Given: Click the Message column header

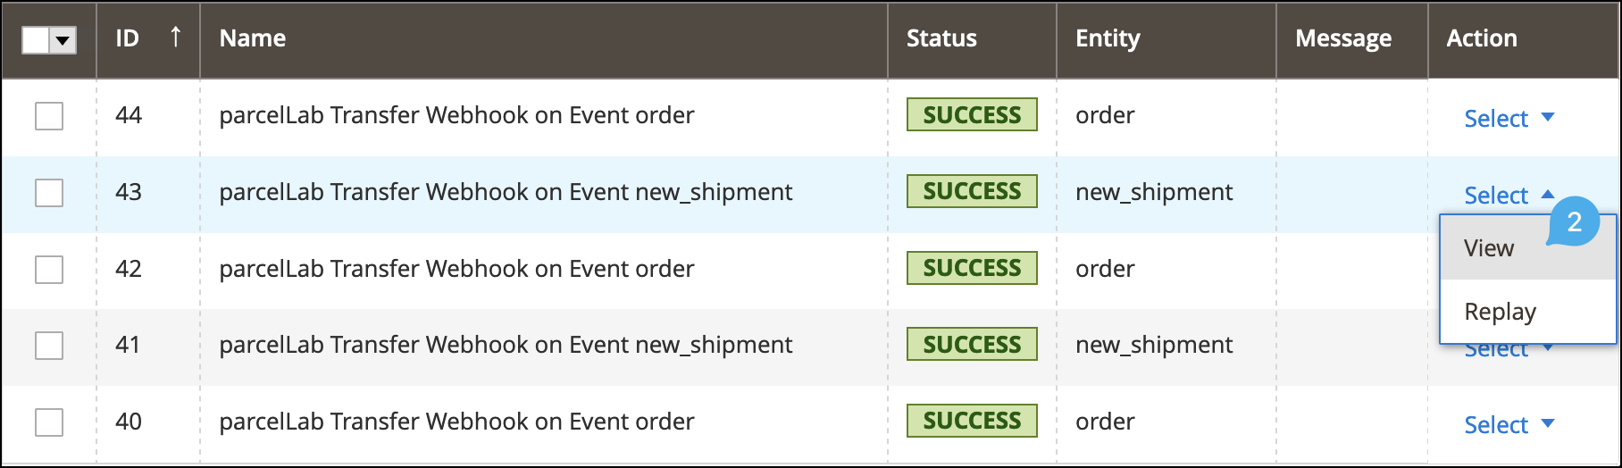Looking at the screenshot, I should [1343, 38].
